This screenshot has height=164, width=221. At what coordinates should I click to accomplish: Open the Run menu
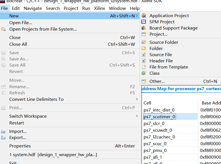(x=86, y=8)
